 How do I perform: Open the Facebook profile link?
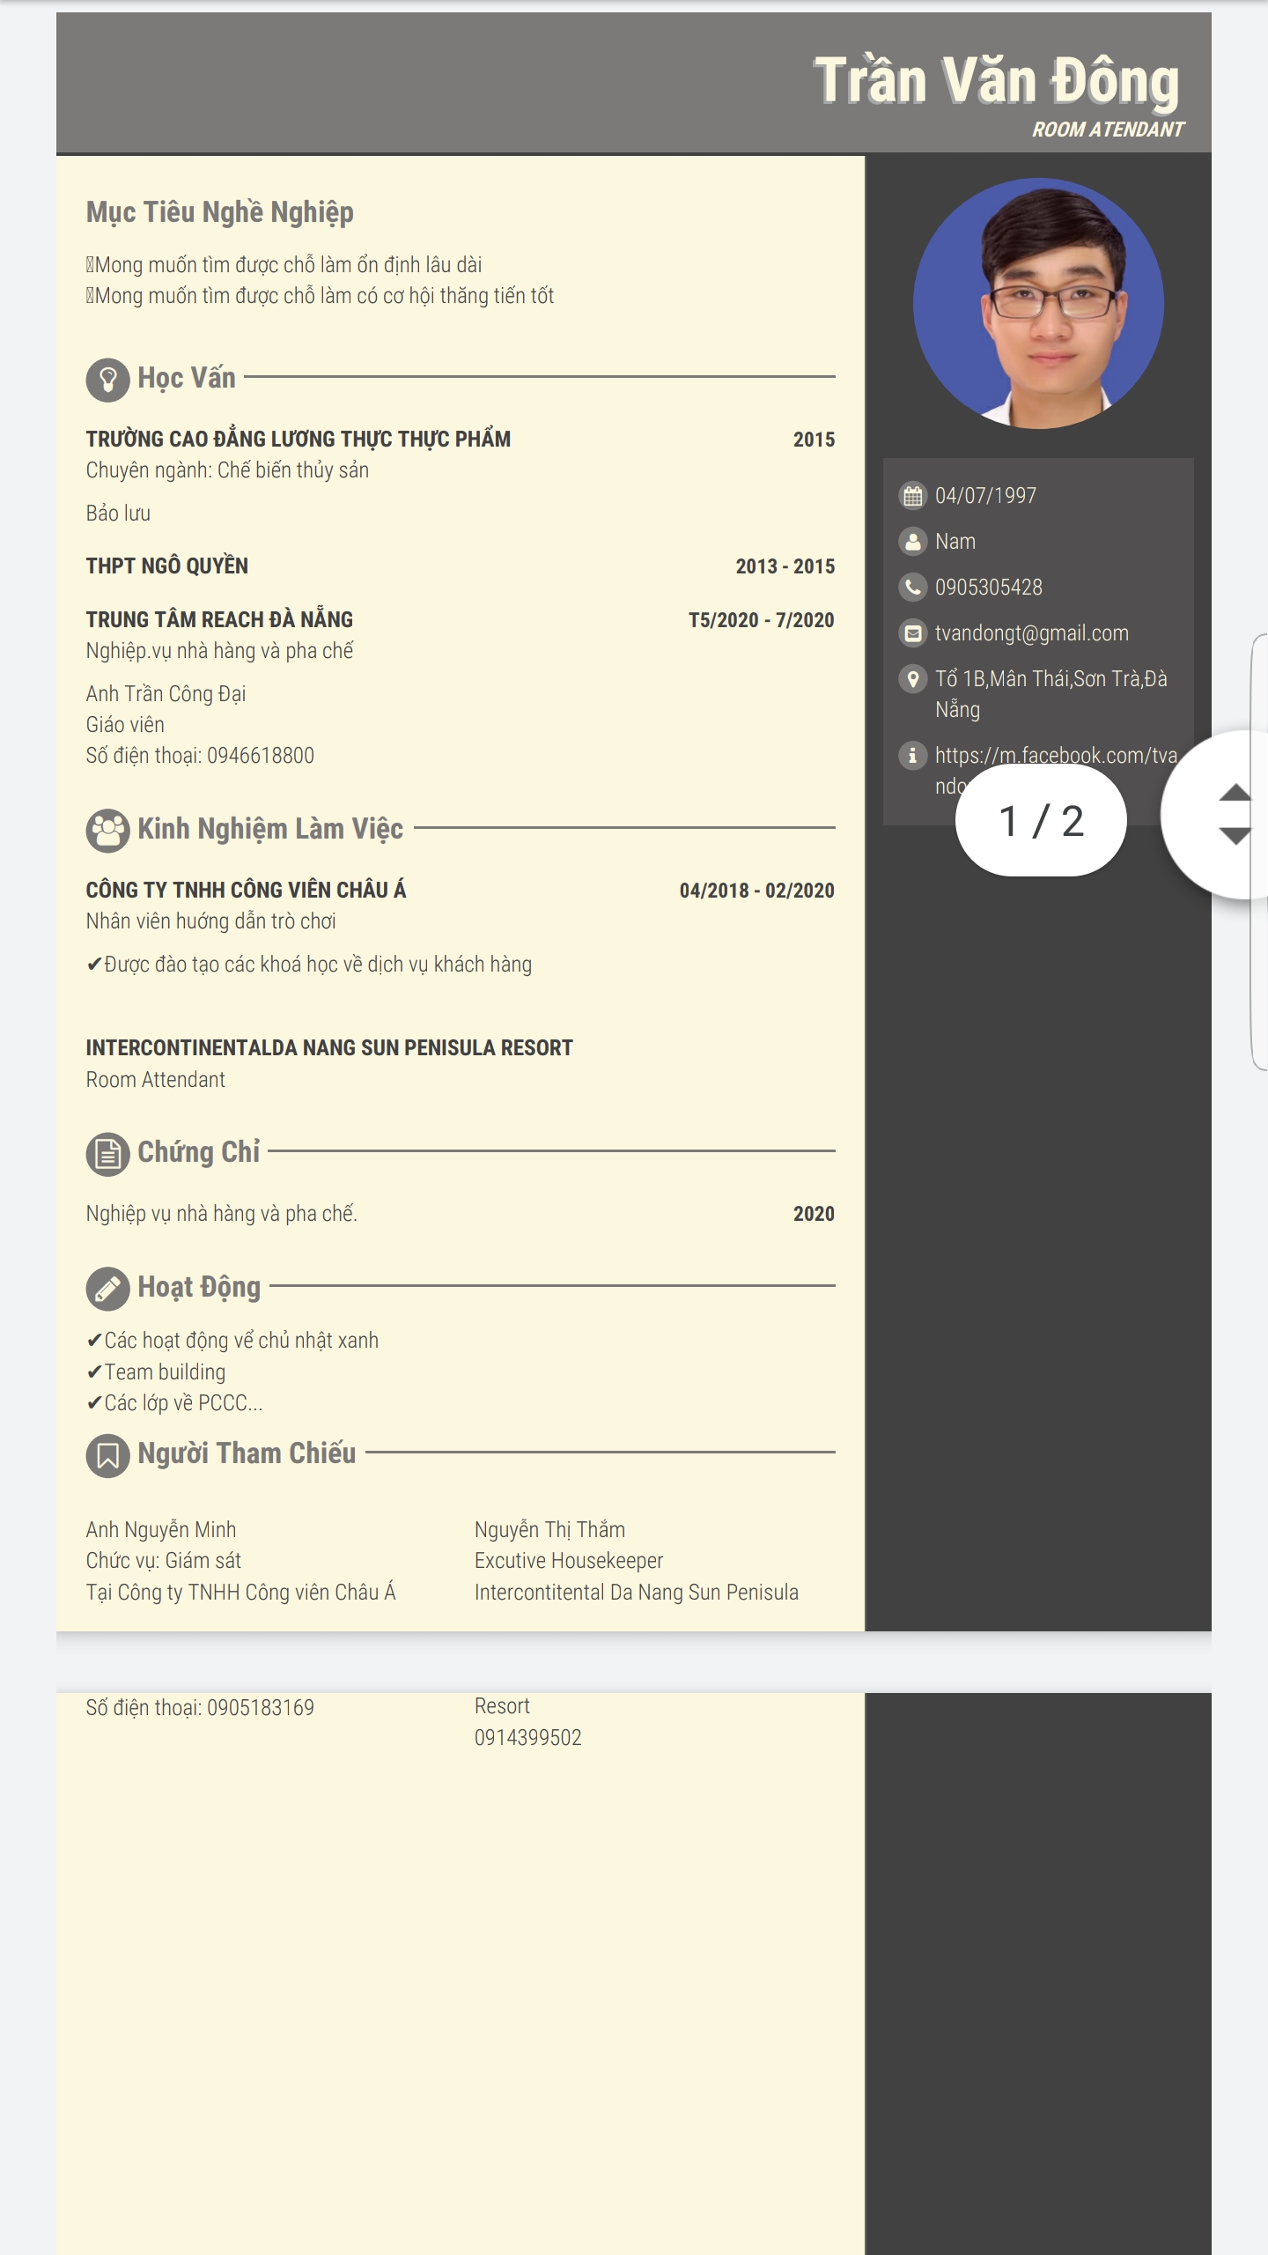pyautogui.click(x=1055, y=755)
